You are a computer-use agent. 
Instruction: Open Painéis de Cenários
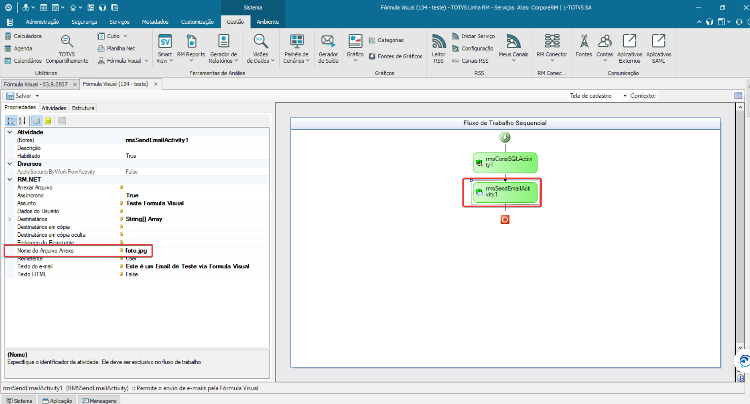tap(296, 49)
